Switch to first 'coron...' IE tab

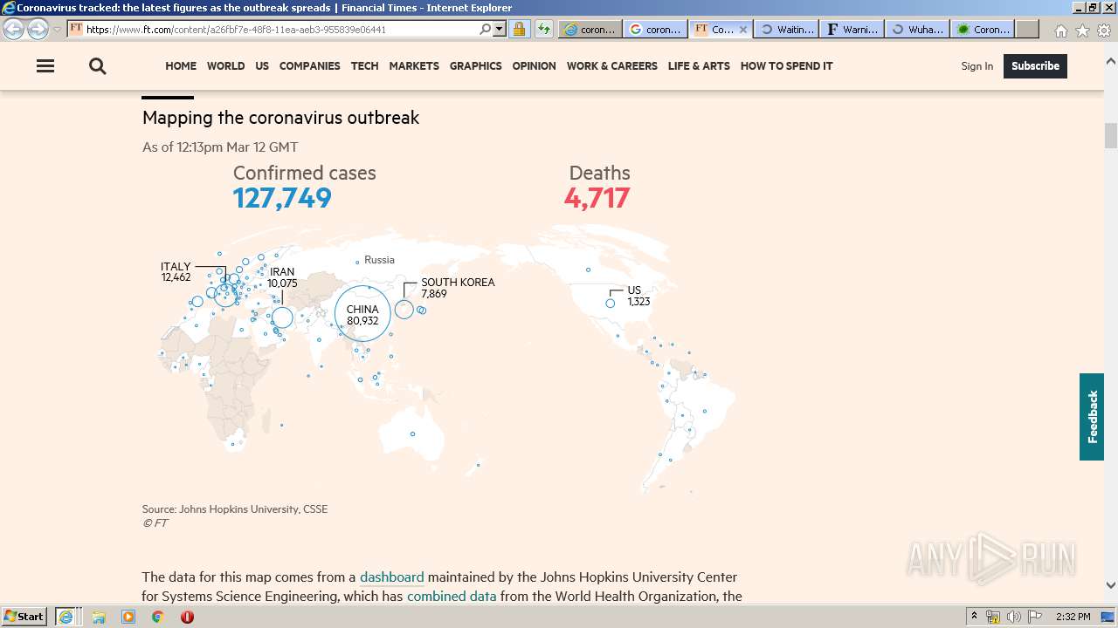(590, 29)
